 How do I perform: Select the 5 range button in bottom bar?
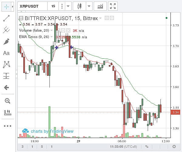tap(42, 147)
